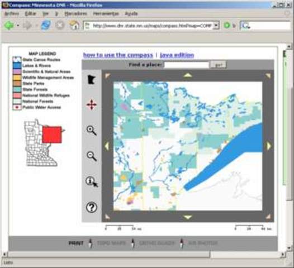This screenshot has height=268, width=294.
Task: Click the Firefox home button
Action: pos(74,25)
